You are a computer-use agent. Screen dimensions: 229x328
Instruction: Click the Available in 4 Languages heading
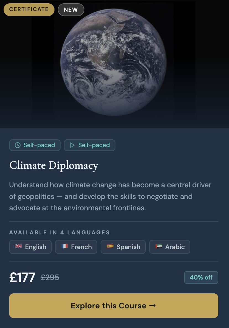[59, 232]
